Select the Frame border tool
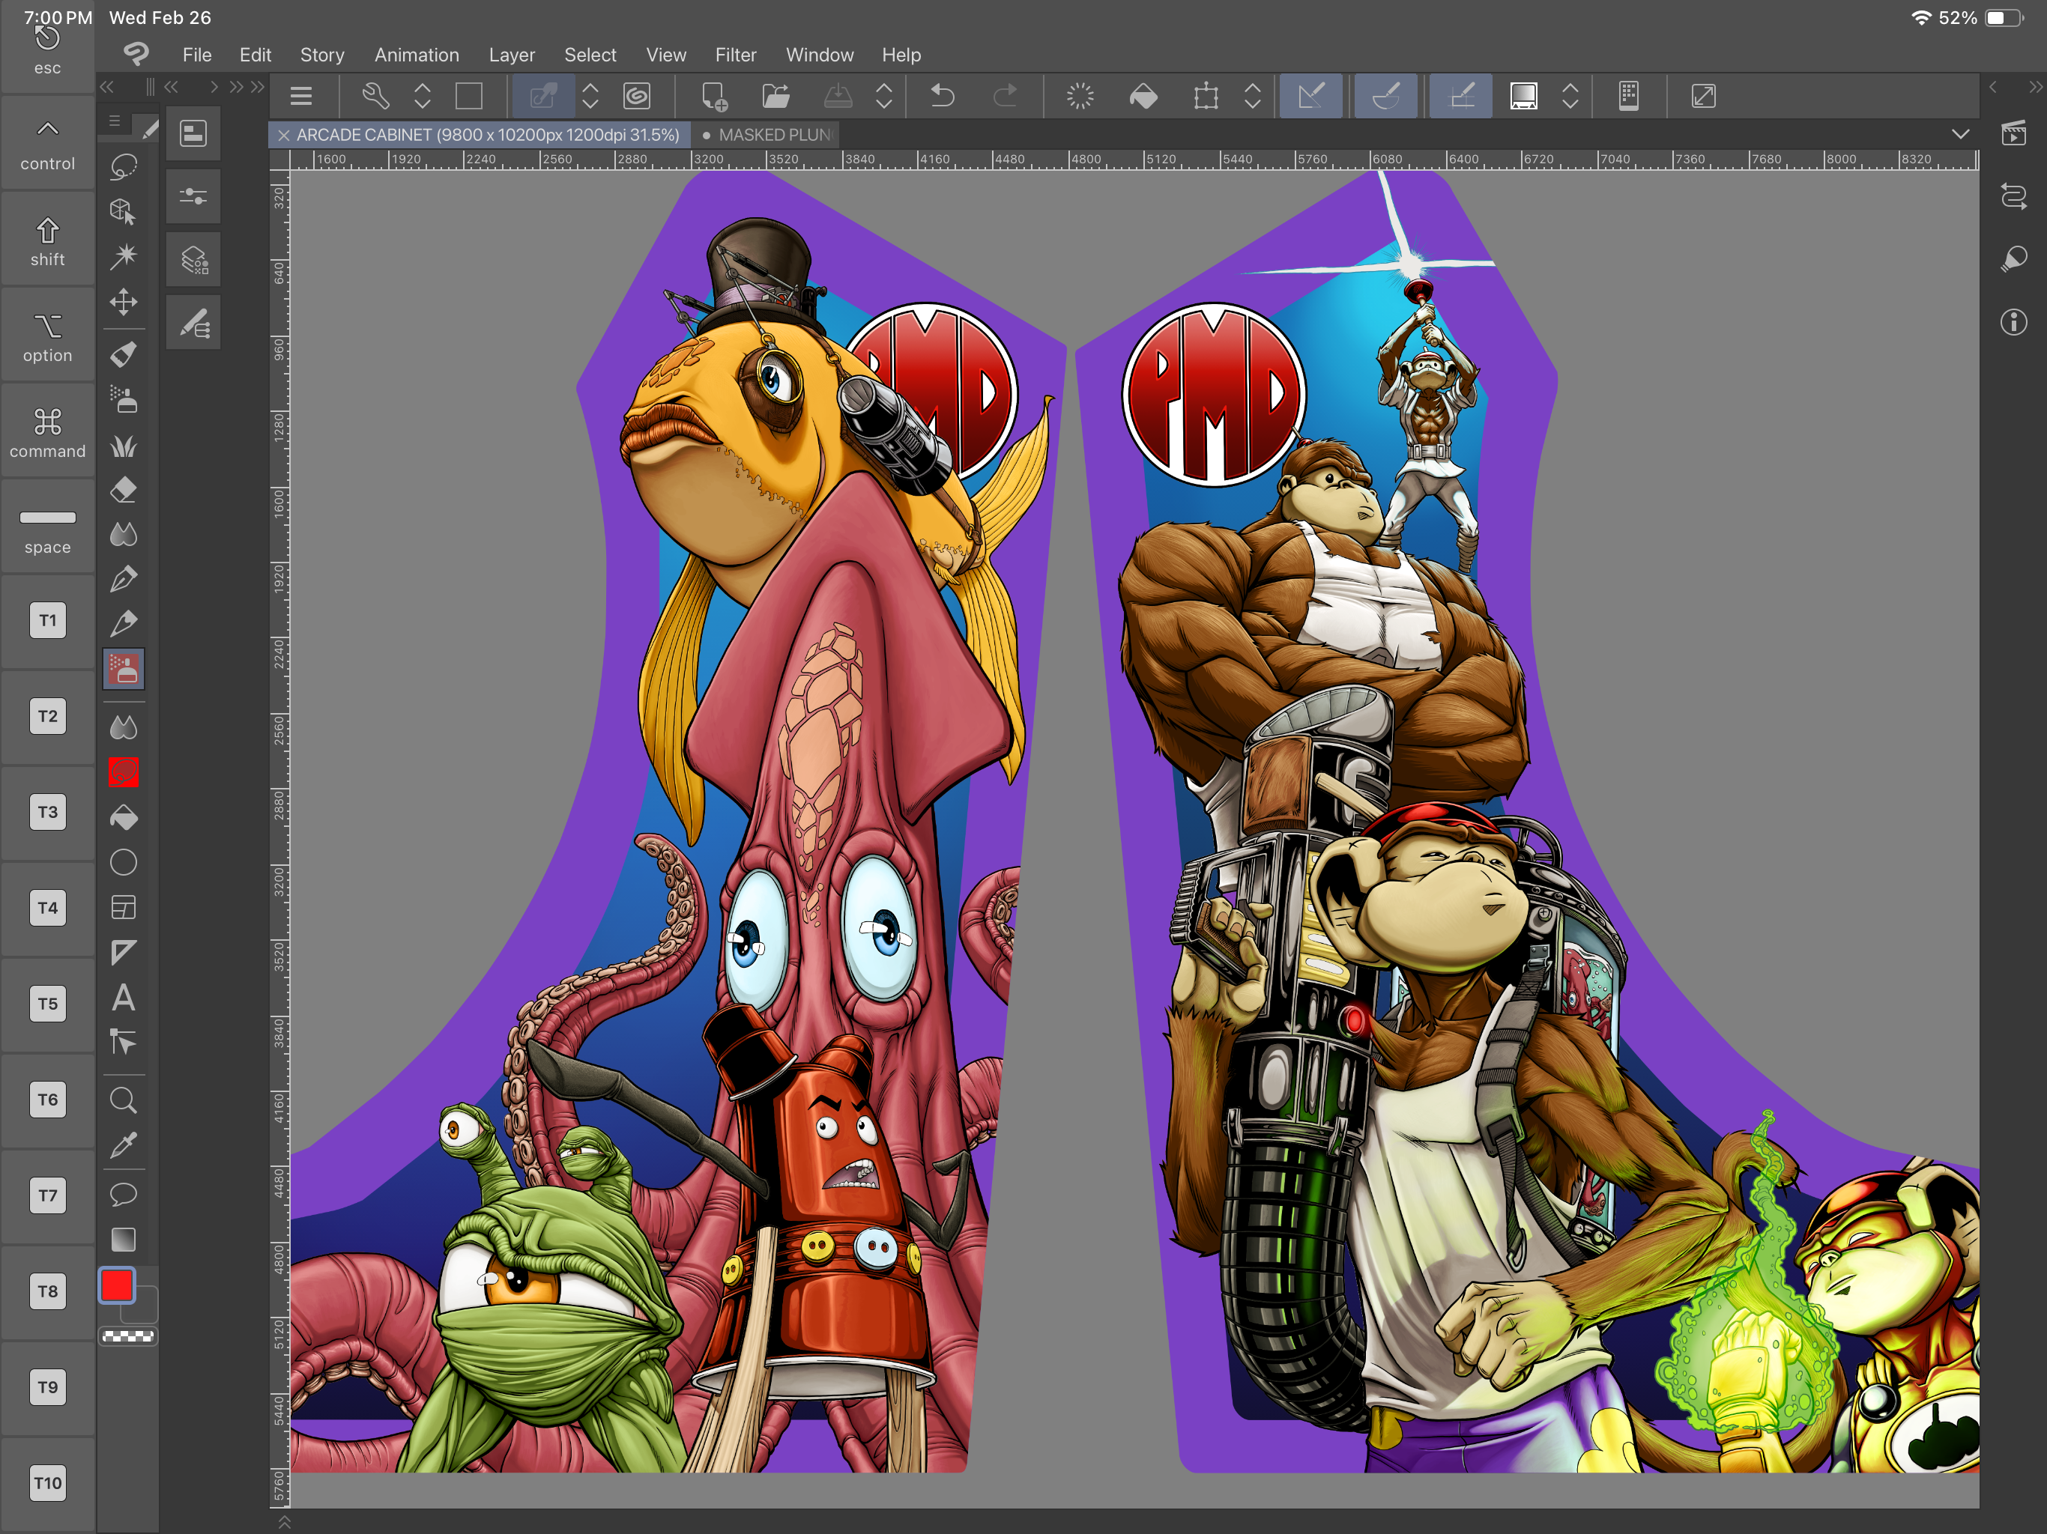The width and height of the screenshot is (2047, 1534). [123, 908]
